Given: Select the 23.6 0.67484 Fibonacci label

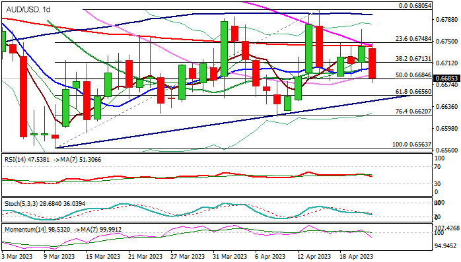Looking at the screenshot, I should [x=413, y=39].
